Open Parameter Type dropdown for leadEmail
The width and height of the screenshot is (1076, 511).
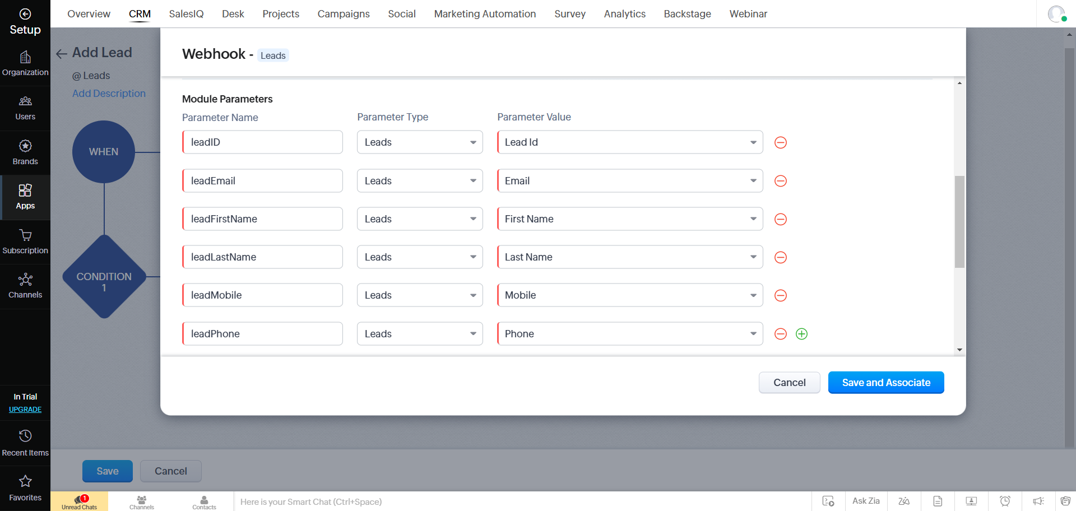tap(420, 181)
